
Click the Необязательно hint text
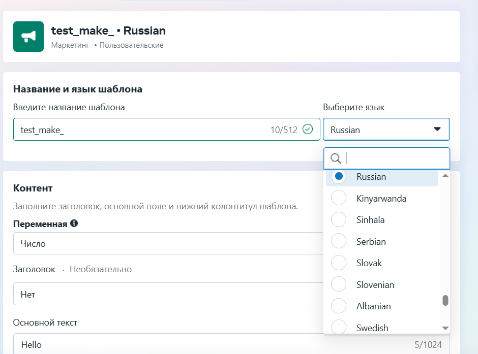(x=101, y=269)
